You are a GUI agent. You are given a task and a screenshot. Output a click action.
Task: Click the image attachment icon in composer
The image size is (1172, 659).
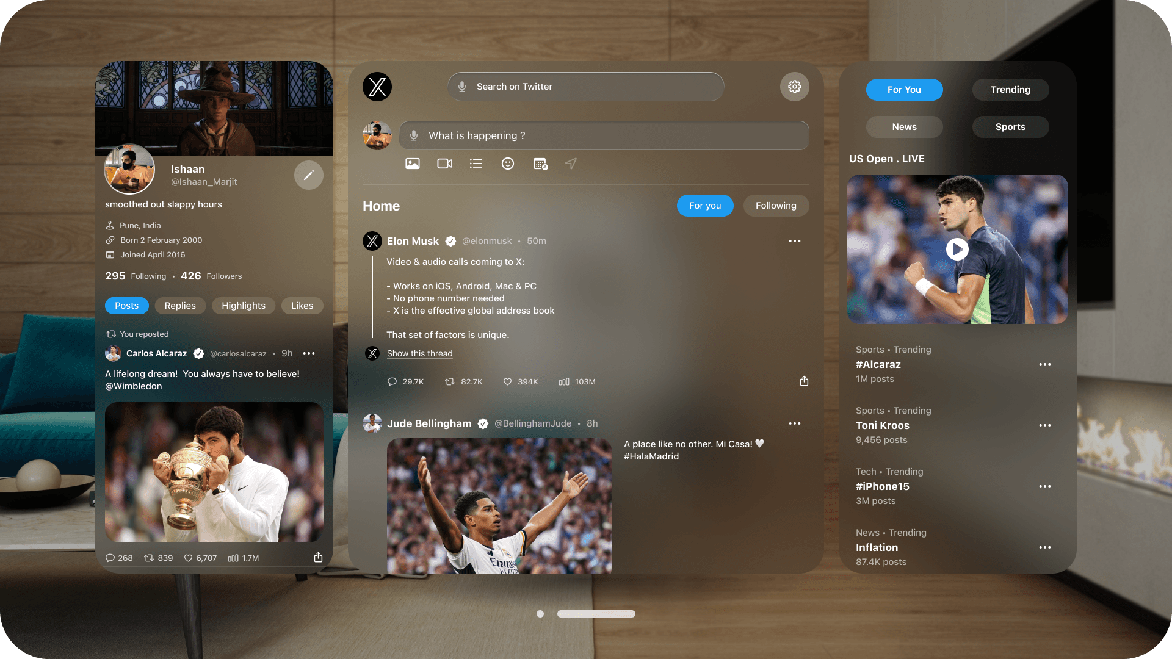(x=413, y=164)
